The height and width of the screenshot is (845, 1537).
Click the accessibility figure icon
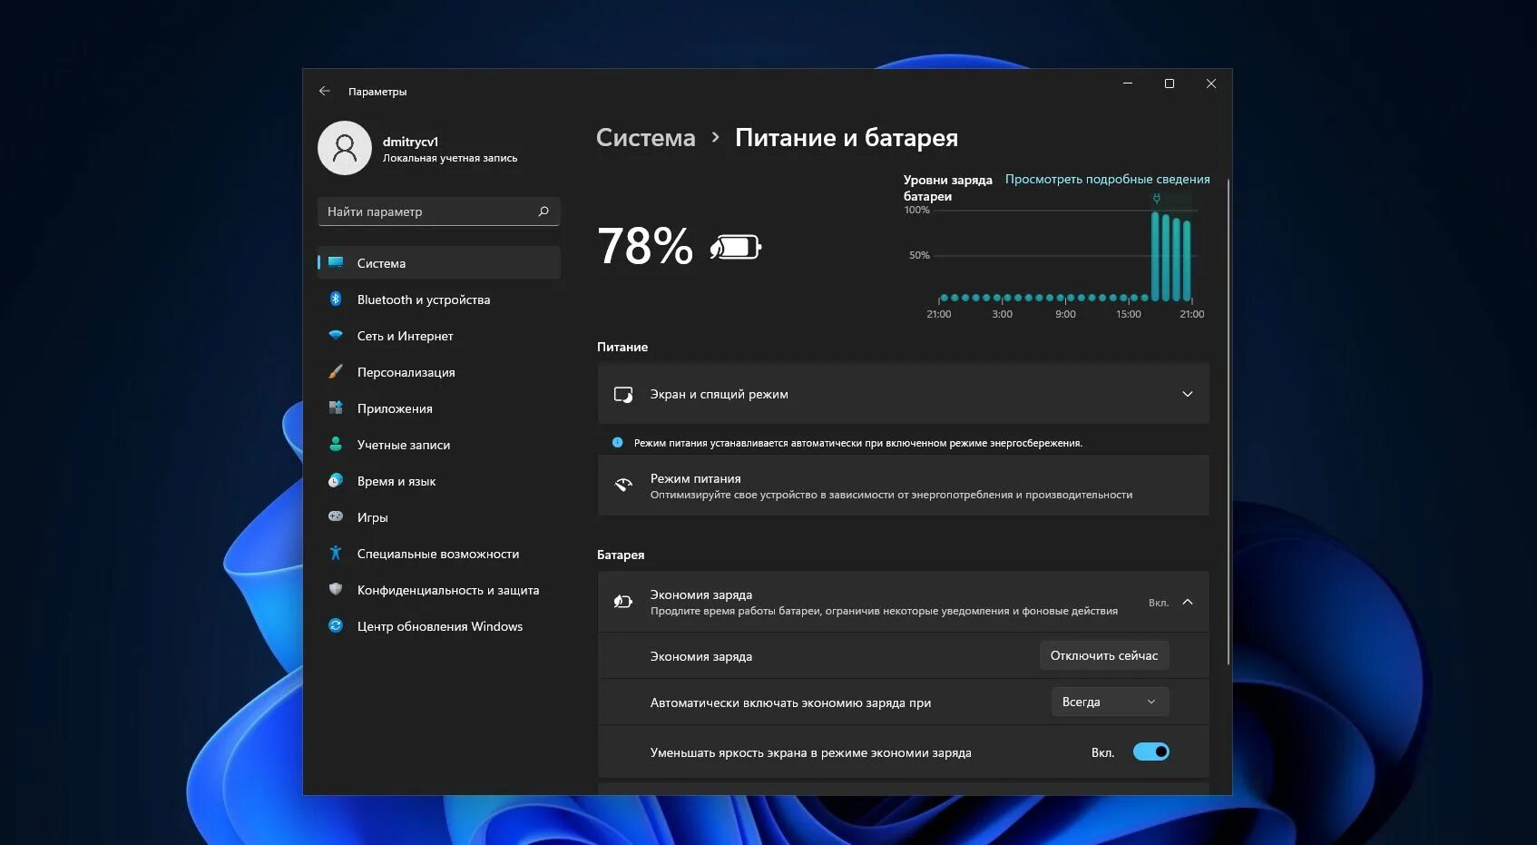(336, 553)
